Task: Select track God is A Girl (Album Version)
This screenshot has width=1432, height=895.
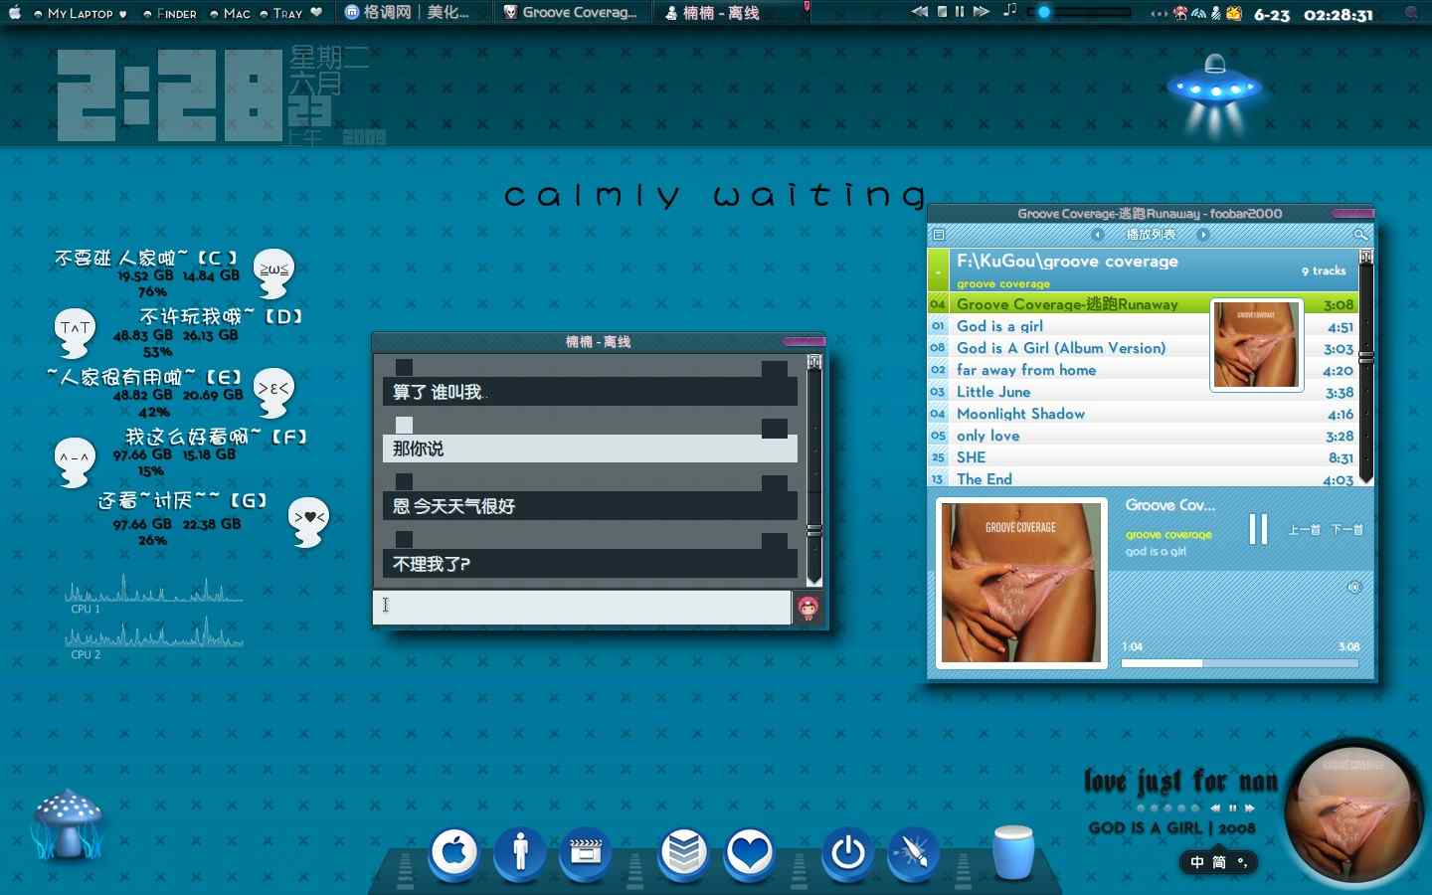Action: tap(1142, 348)
